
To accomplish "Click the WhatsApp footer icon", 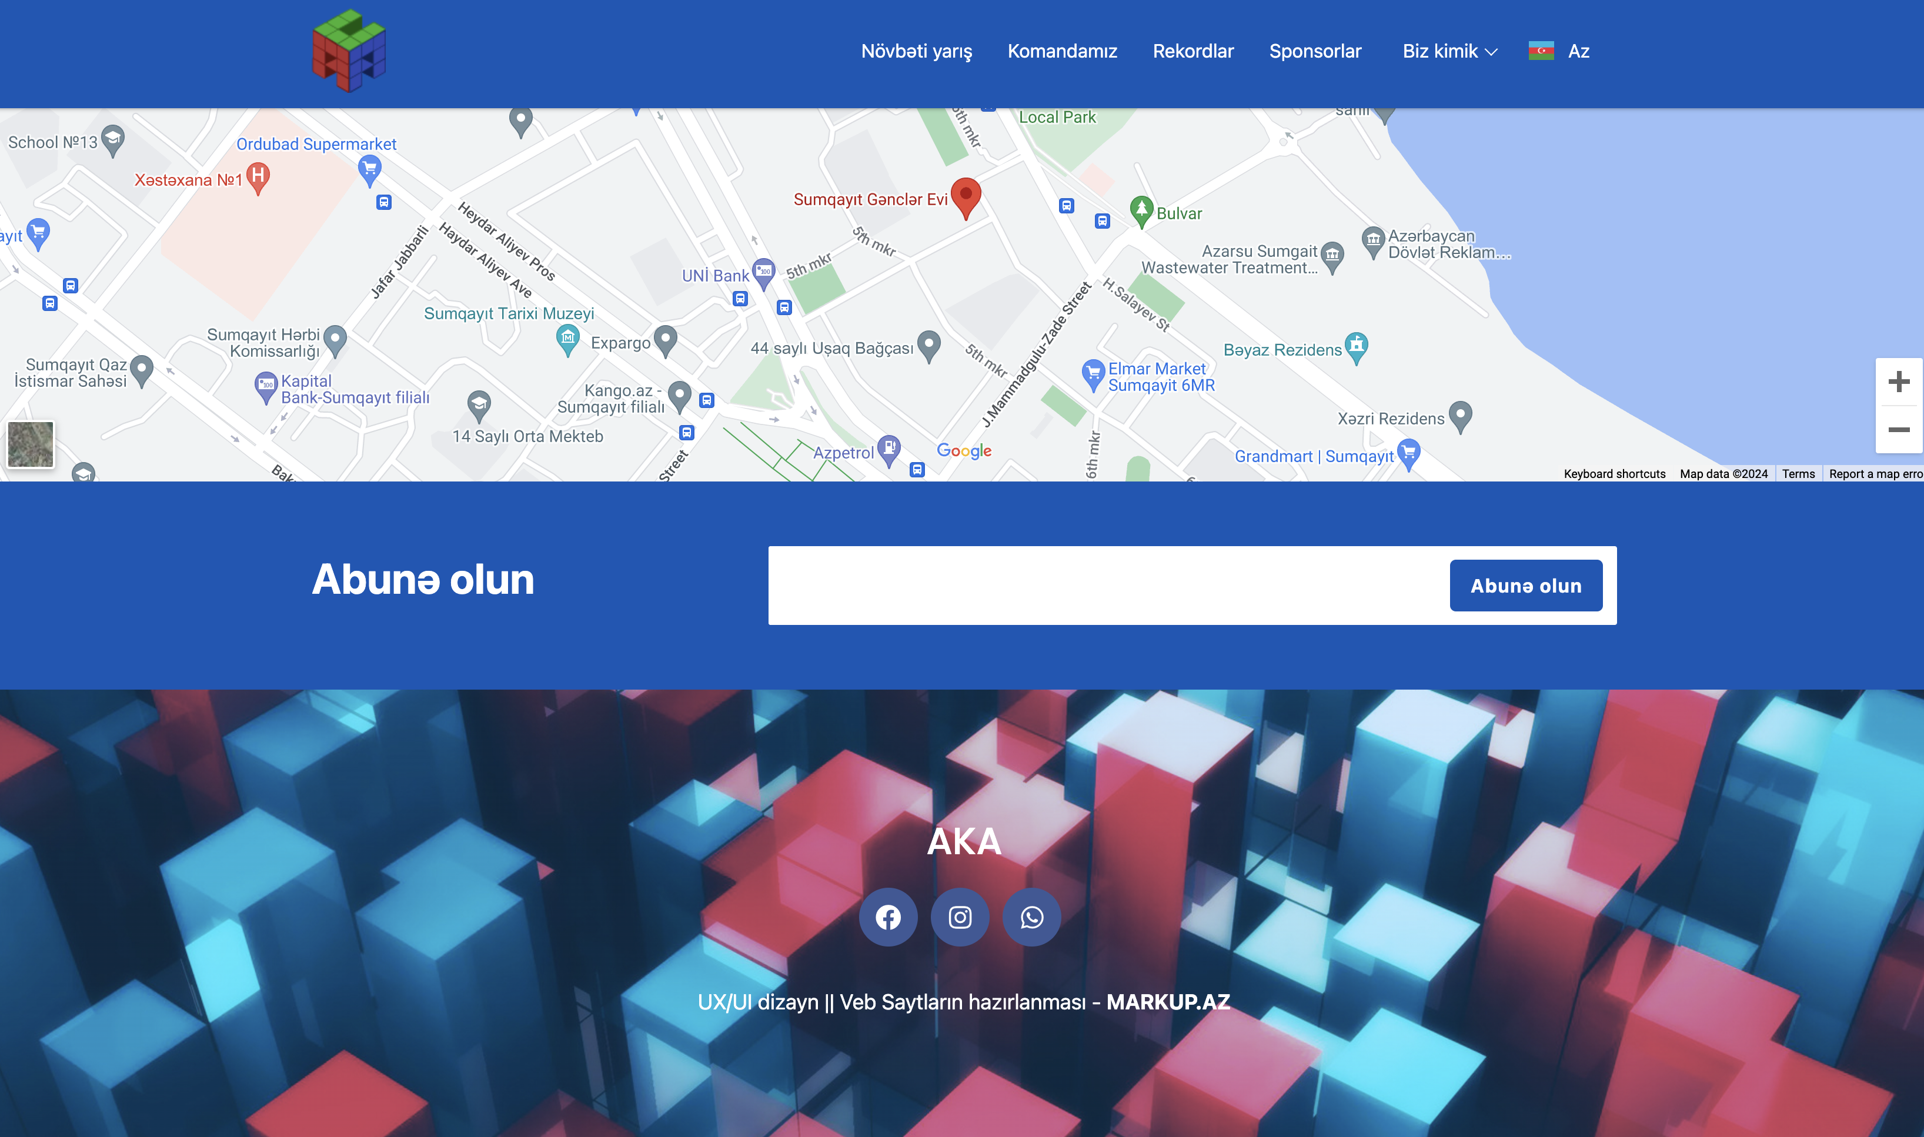I will click(x=1032, y=917).
